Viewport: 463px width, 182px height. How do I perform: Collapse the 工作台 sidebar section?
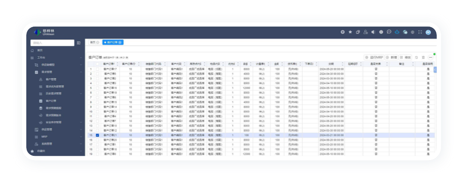pyautogui.click(x=81, y=58)
